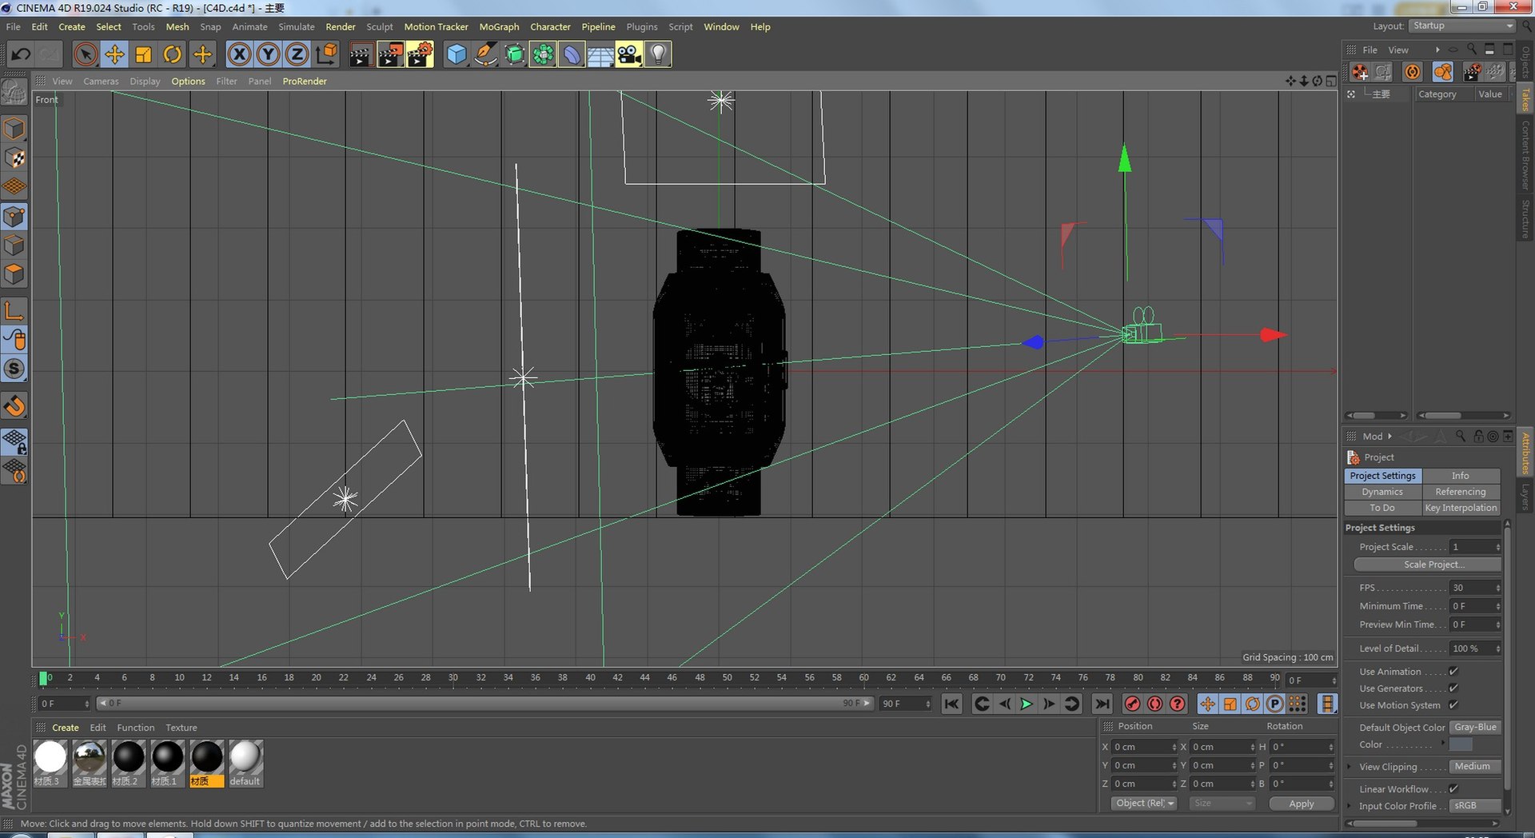Toggle X axis lock
The height and width of the screenshot is (838, 1535).
pyautogui.click(x=238, y=54)
